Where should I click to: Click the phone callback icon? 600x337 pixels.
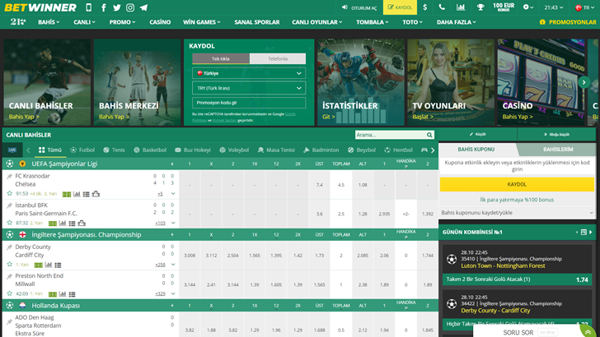[442, 7]
